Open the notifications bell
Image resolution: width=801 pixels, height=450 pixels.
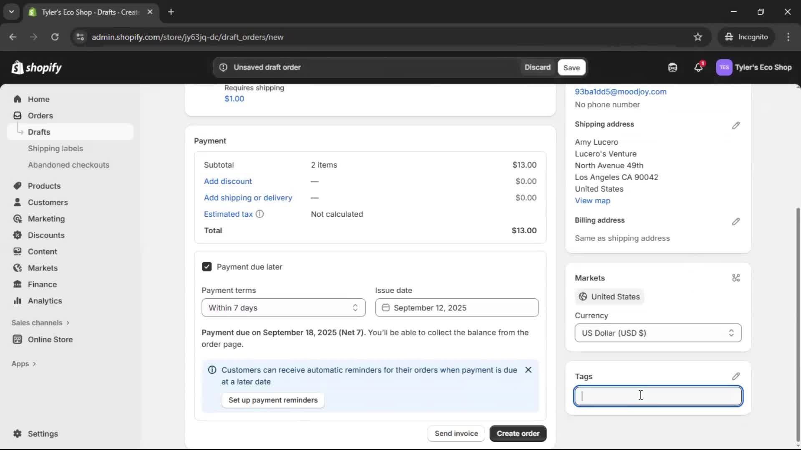click(x=699, y=67)
